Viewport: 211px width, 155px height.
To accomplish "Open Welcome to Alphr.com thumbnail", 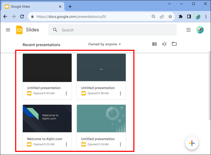I will pyautogui.click(x=47, y=118).
